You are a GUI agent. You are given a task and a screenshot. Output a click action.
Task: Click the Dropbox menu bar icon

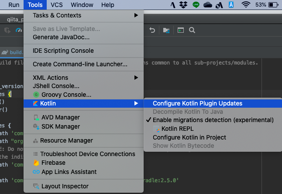pos(183,5)
